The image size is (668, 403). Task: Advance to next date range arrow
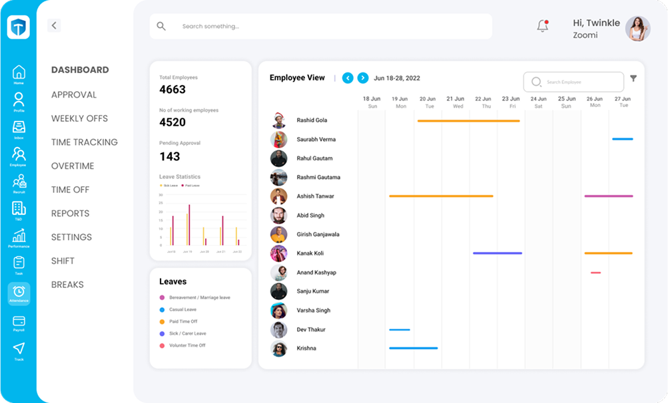tap(363, 78)
